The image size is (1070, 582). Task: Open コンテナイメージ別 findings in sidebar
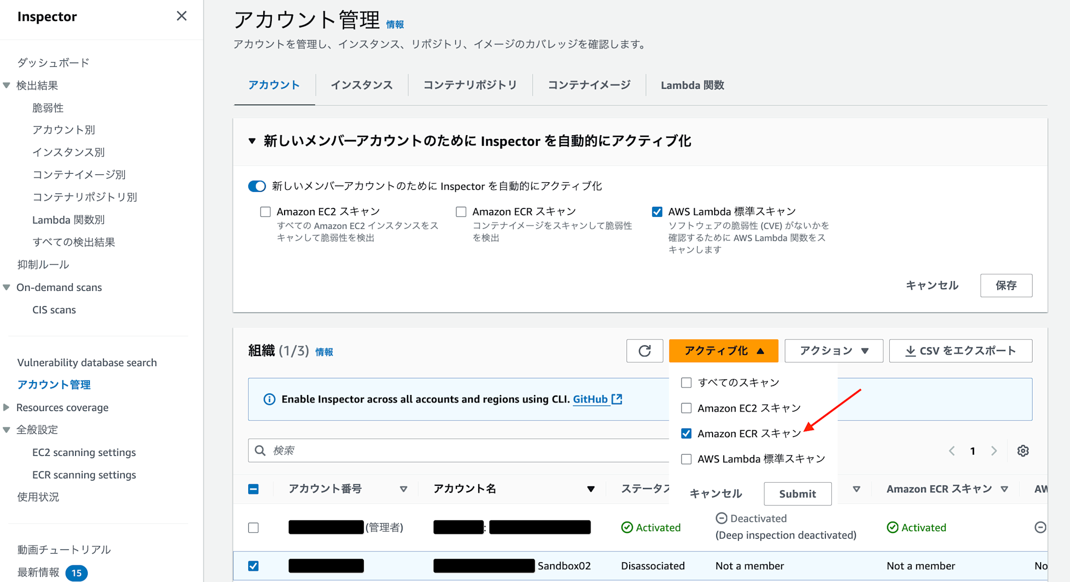coord(79,175)
